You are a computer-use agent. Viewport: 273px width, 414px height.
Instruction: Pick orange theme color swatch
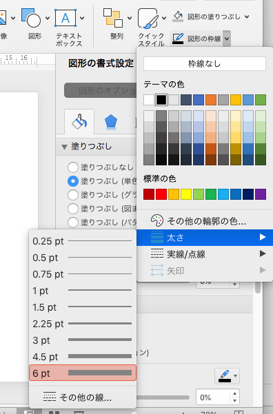point(211,100)
